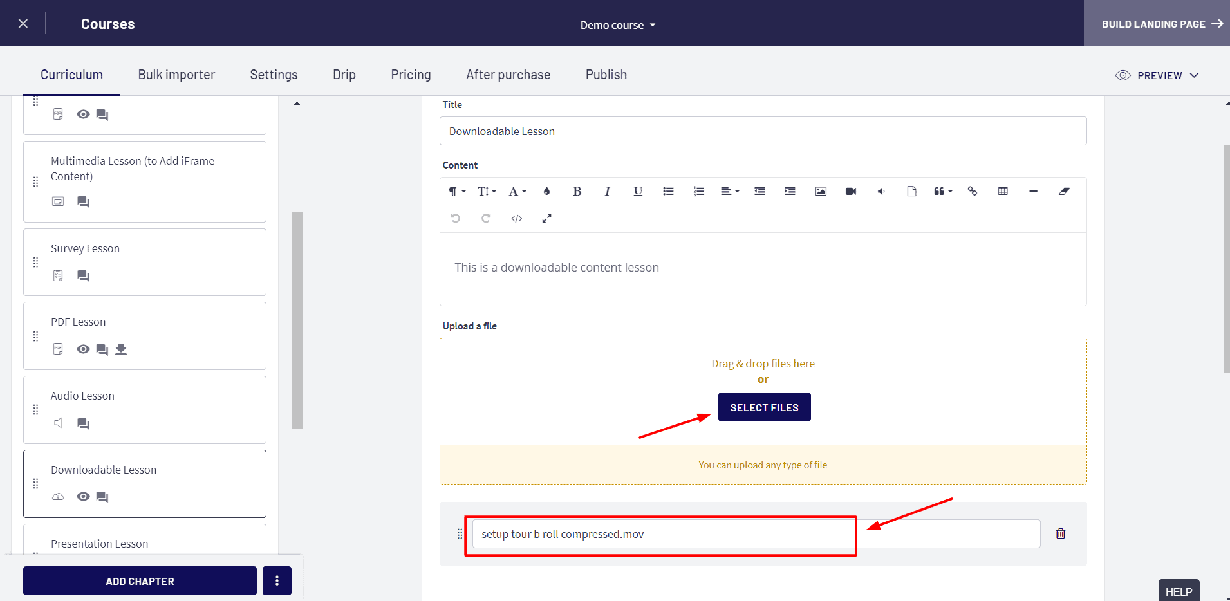Click the Italic formatting icon

(607, 191)
